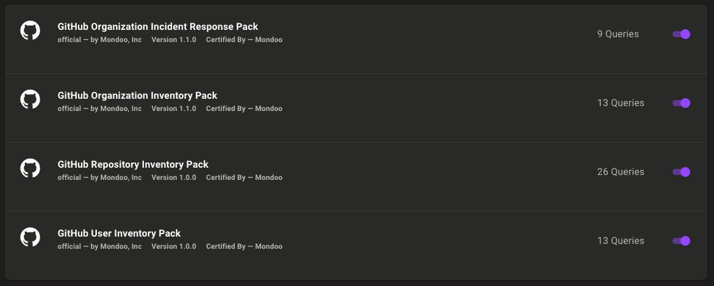Open GitHub Repository Inventory Pack title
The image size is (714, 286).
[x=132, y=165]
